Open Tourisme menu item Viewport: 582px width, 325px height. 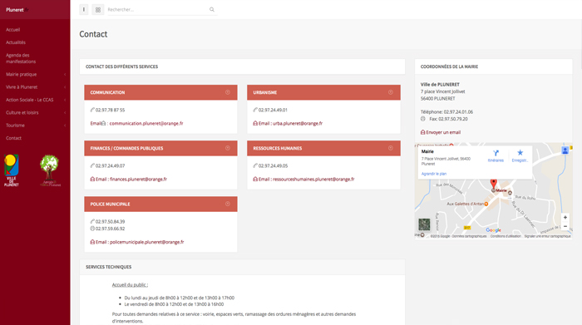pos(15,126)
